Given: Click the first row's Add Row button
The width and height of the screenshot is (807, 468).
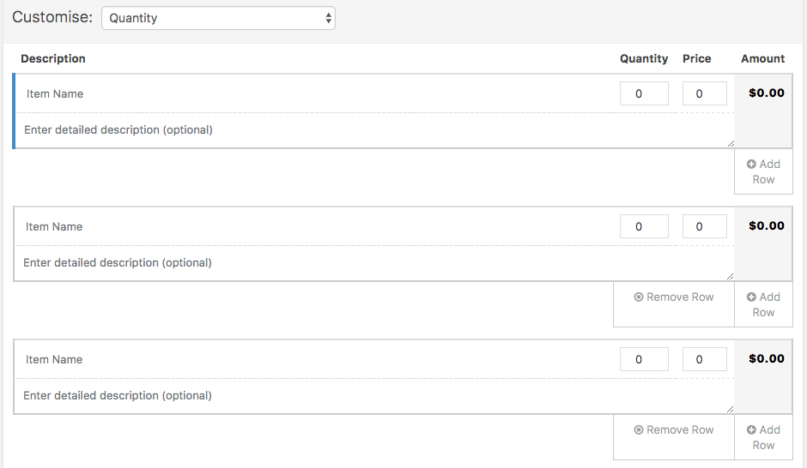Looking at the screenshot, I should tap(763, 171).
